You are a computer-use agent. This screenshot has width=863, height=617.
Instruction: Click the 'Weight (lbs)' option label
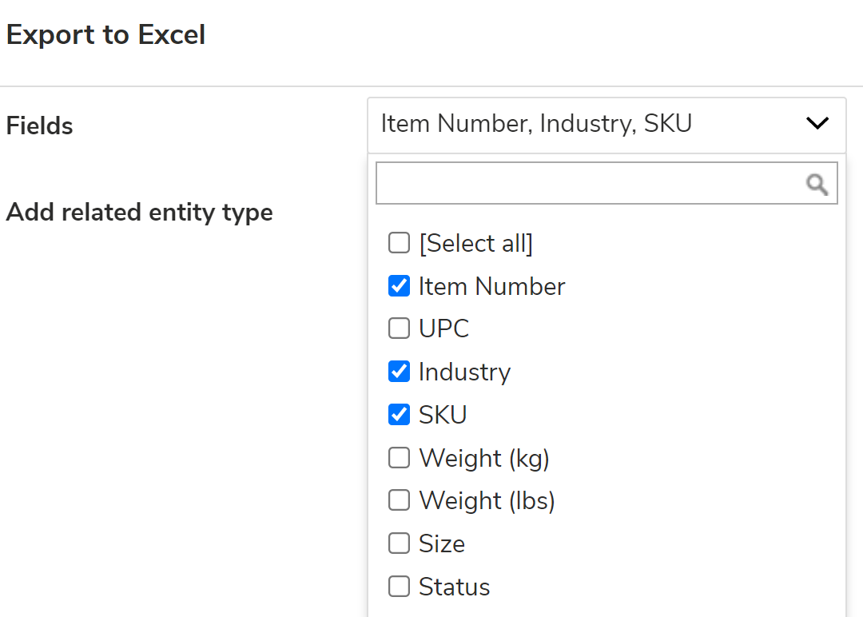[487, 501]
